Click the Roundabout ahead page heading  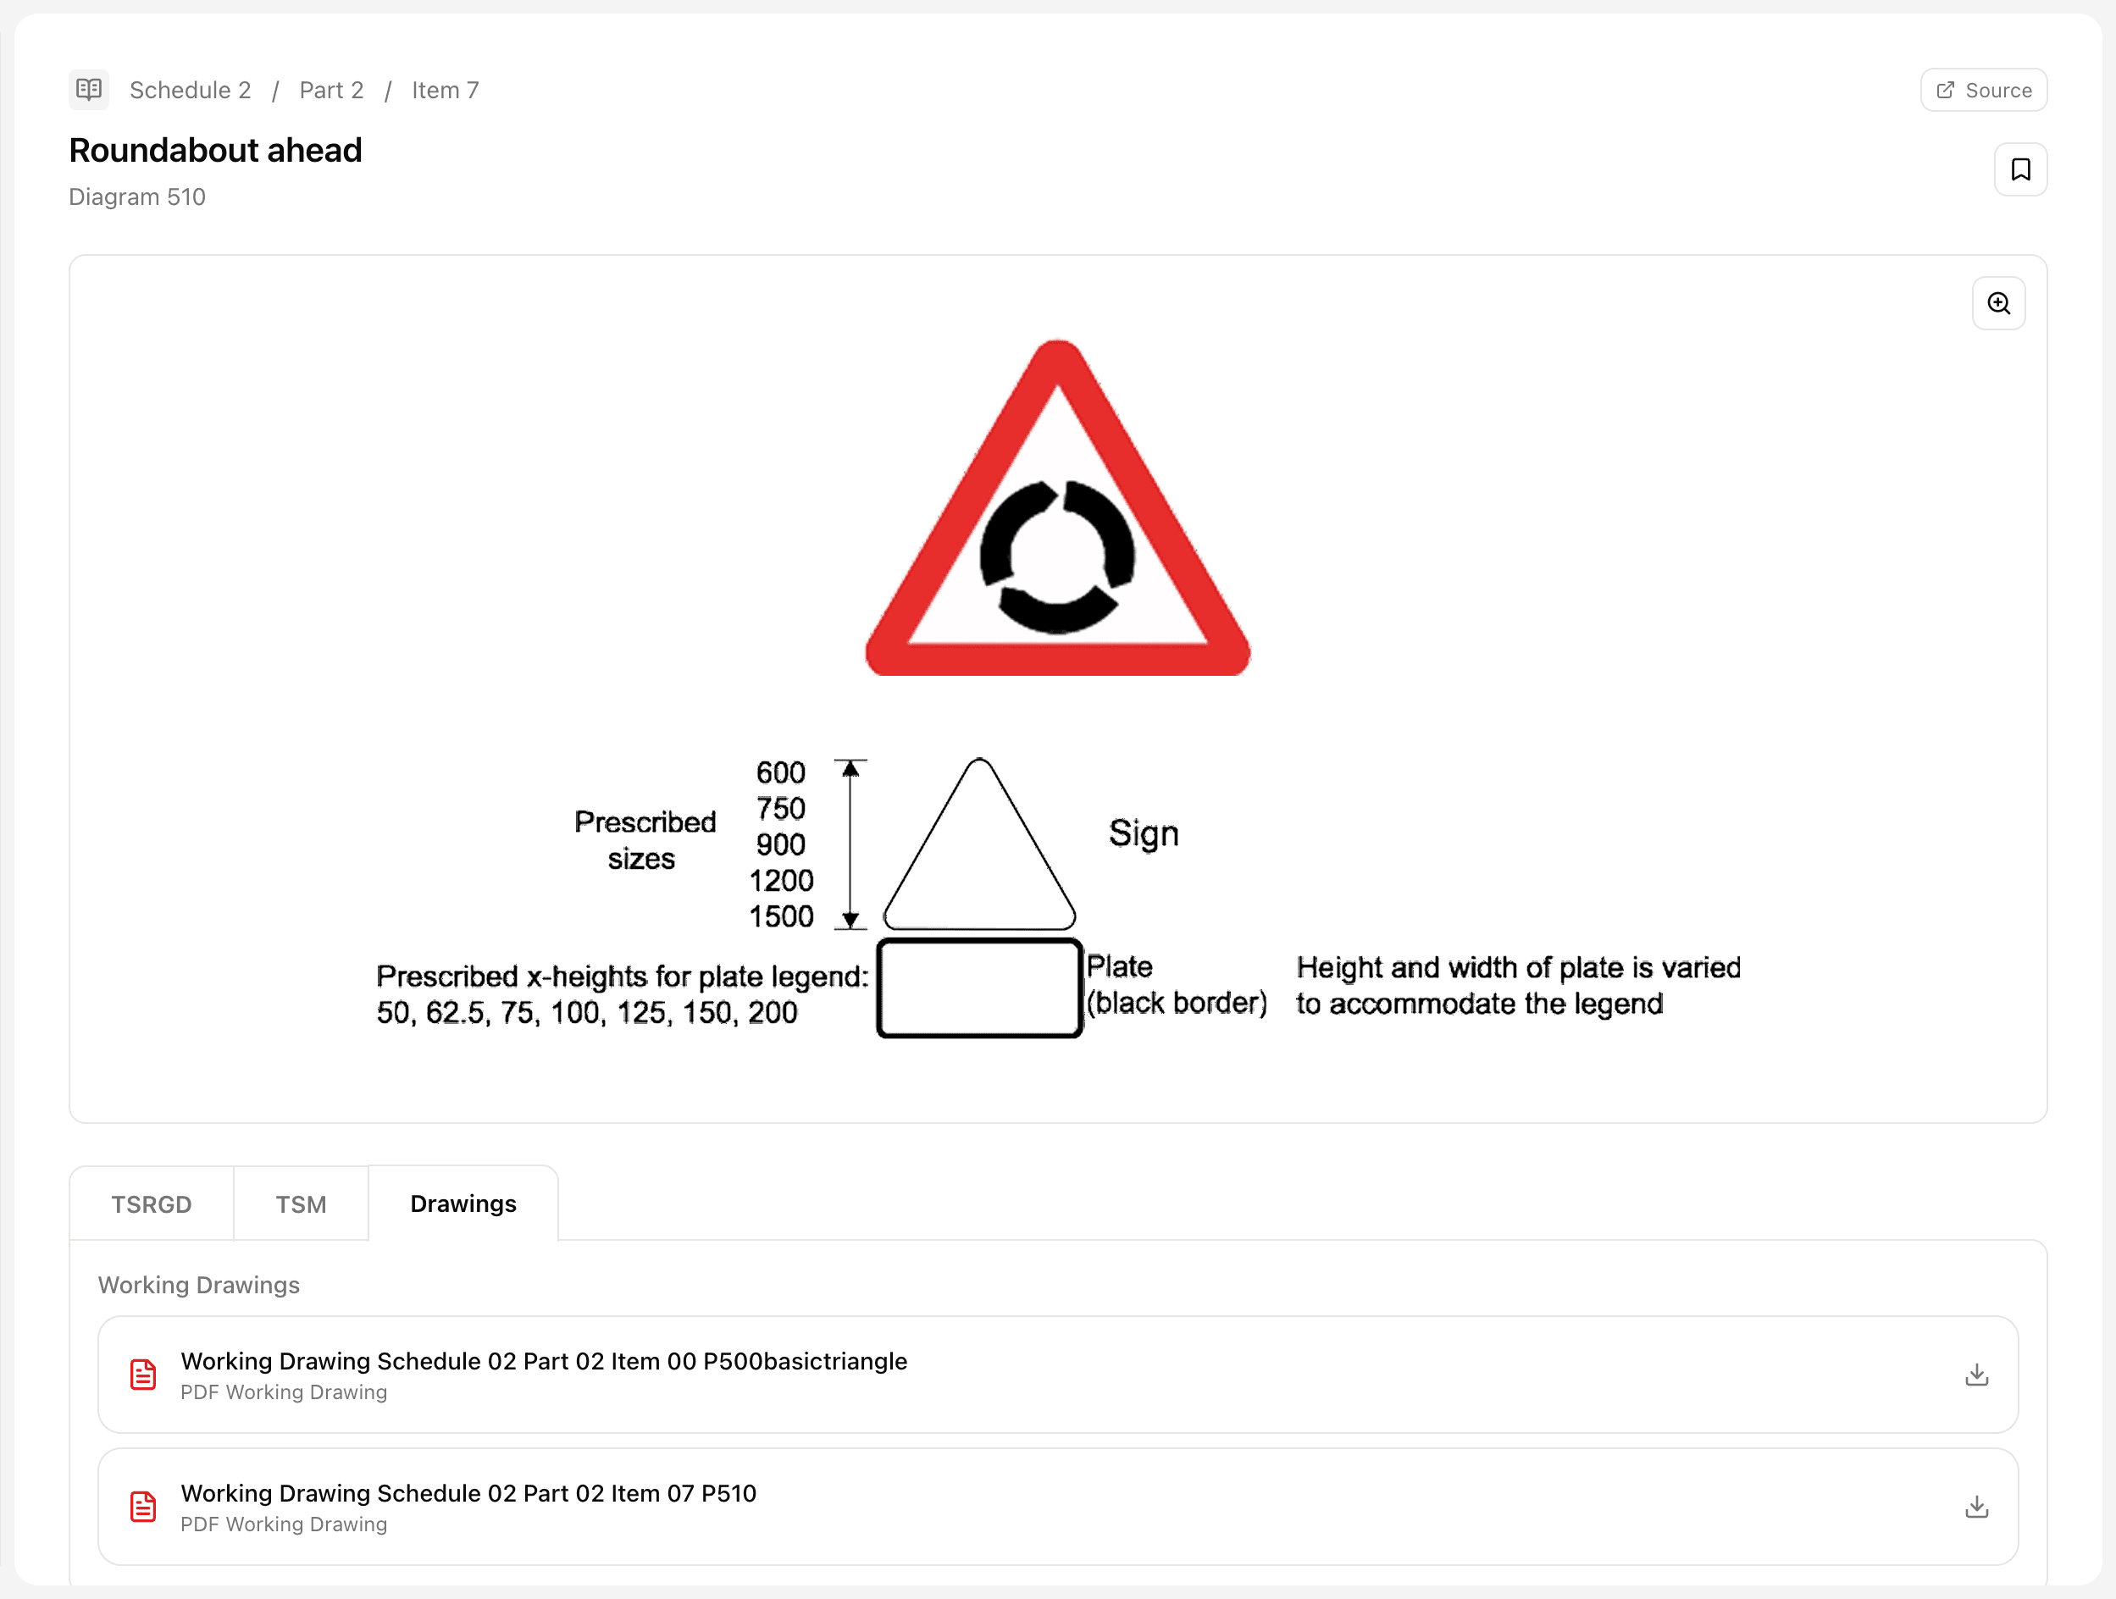[215, 150]
